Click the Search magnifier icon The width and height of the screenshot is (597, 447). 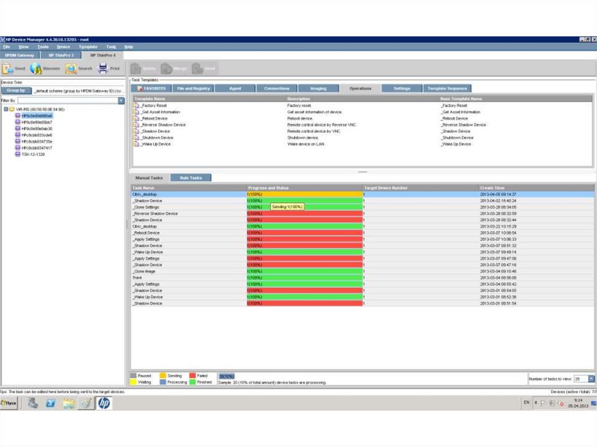(71, 69)
